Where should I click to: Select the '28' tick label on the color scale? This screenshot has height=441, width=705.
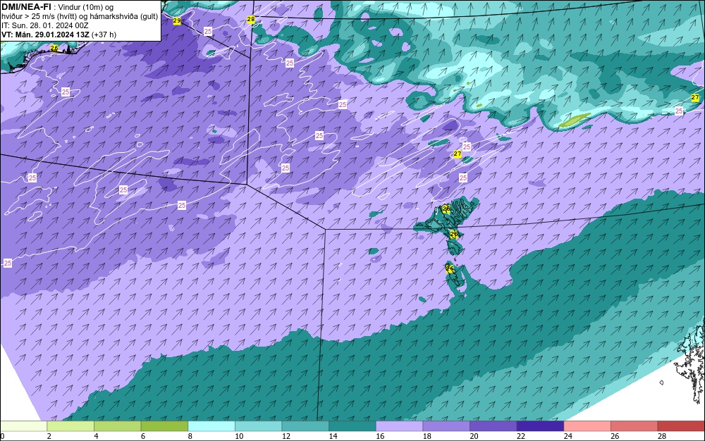click(x=662, y=436)
